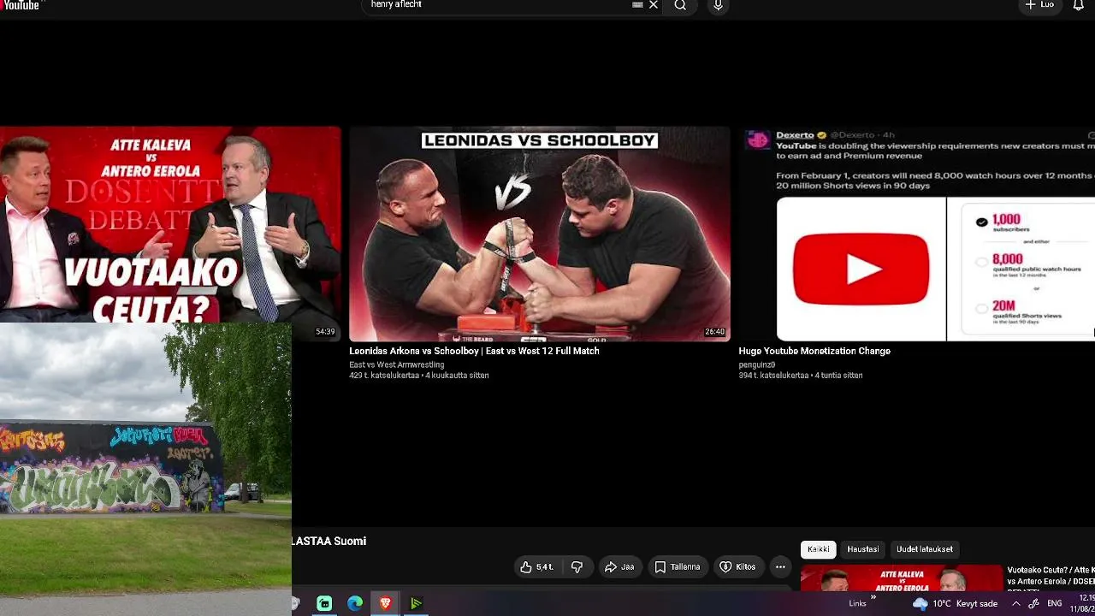
Task: Save the video with Tallenna button
Action: point(678,567)
